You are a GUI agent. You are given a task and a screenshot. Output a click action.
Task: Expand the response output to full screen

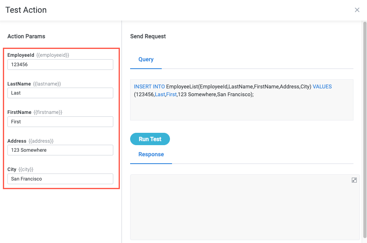tap(354, 180)
